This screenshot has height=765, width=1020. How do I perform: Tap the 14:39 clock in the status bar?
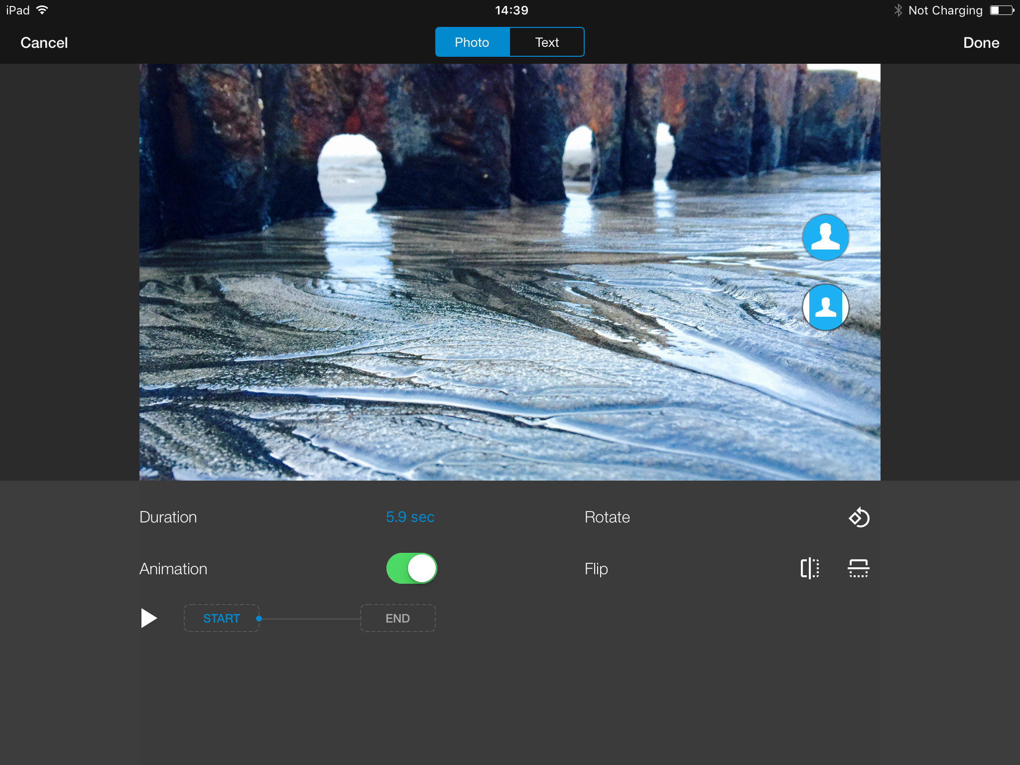coord(511,10)
